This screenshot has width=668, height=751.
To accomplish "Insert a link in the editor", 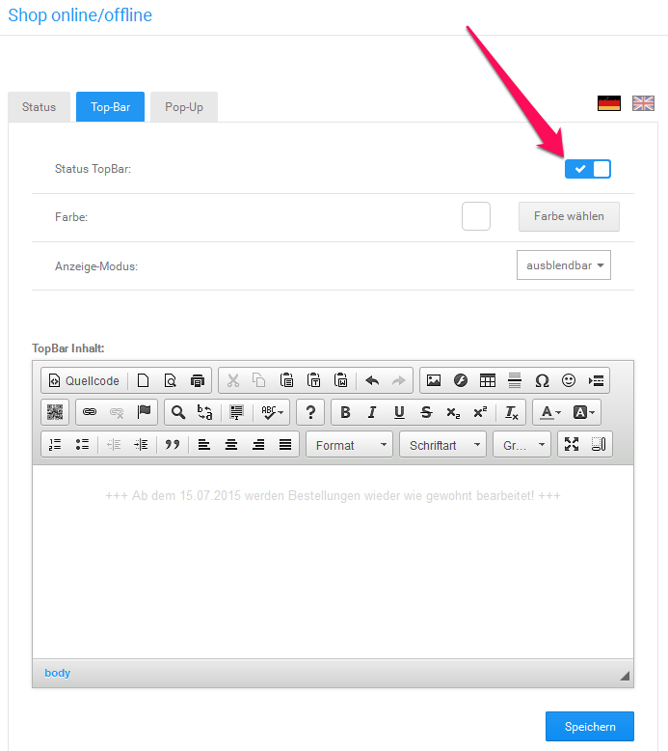I will pos(90,412).
